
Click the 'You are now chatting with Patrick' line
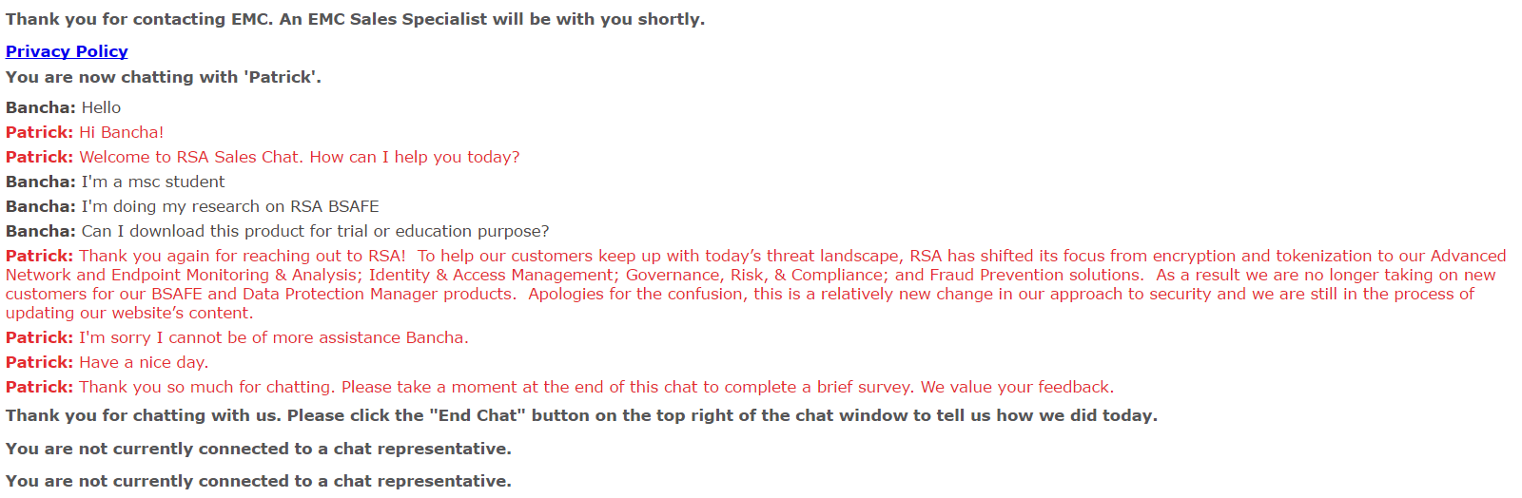(163, 77)
